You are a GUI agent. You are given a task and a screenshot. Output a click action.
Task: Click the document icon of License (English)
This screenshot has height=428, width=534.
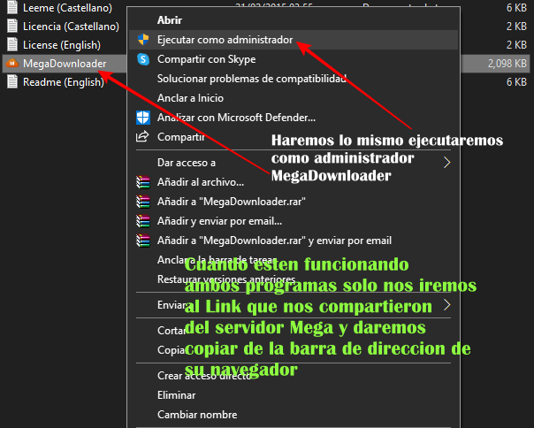pyautogui.click(x=12, y=44)
